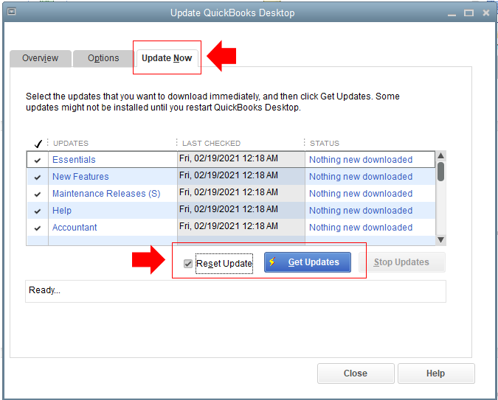Click the Close button

tap(356, 373)
